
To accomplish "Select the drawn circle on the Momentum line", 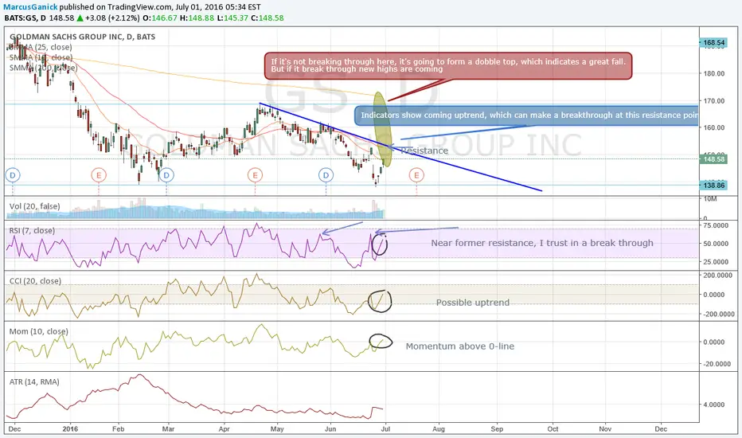I will tap(381, 342).
